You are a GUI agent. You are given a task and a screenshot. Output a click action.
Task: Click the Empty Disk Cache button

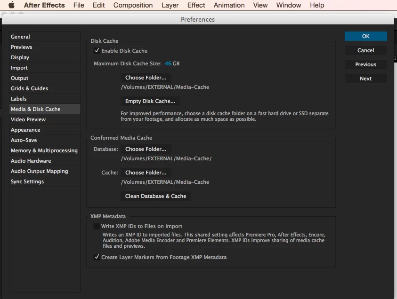[150, 101]
